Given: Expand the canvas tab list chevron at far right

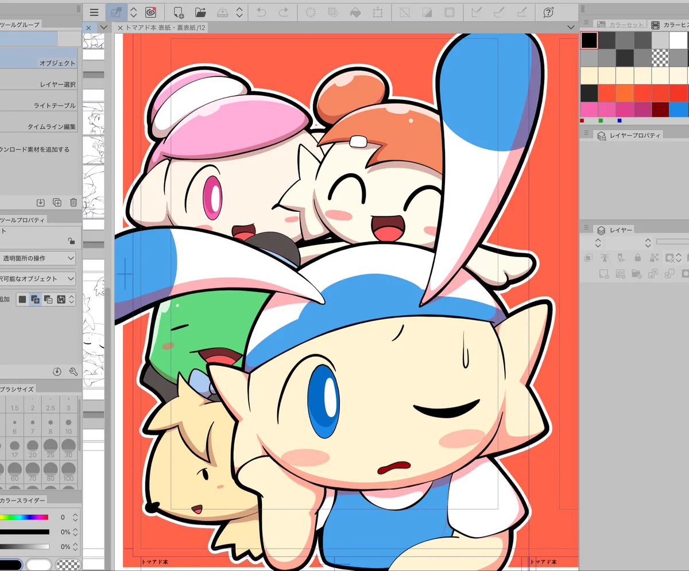Looking at the screenshot, I should (x=571, y=28).
